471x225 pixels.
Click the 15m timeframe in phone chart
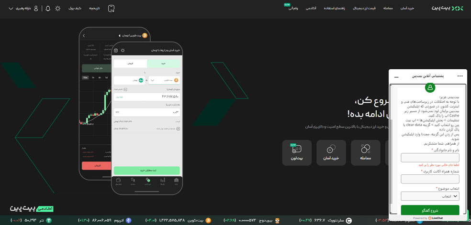pos(85,77)
